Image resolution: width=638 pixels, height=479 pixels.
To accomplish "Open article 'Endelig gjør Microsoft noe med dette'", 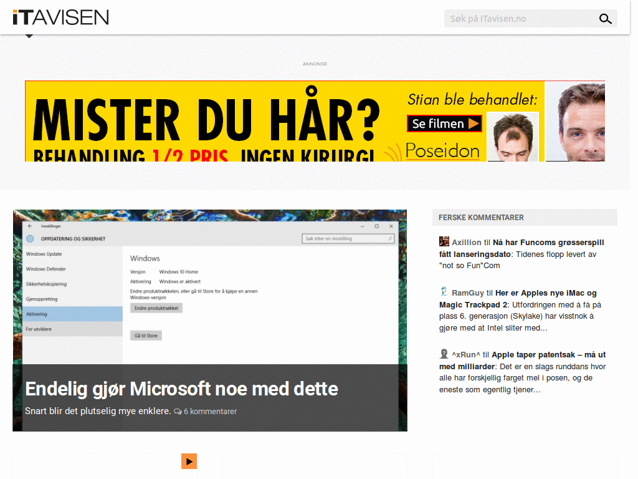I will point(181,389).
